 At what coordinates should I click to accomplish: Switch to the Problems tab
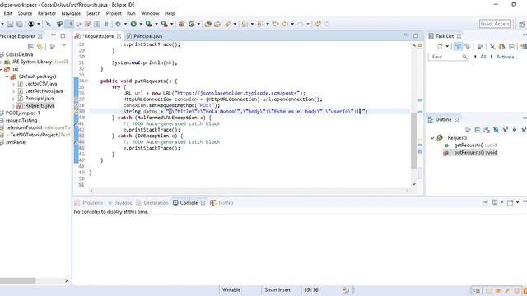(x=89, y=203)
